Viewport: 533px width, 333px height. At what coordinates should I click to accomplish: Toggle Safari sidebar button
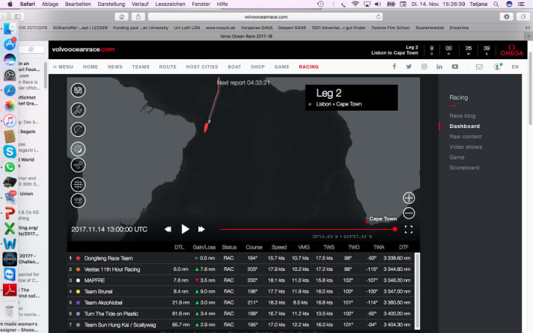(x=17, y=16)
